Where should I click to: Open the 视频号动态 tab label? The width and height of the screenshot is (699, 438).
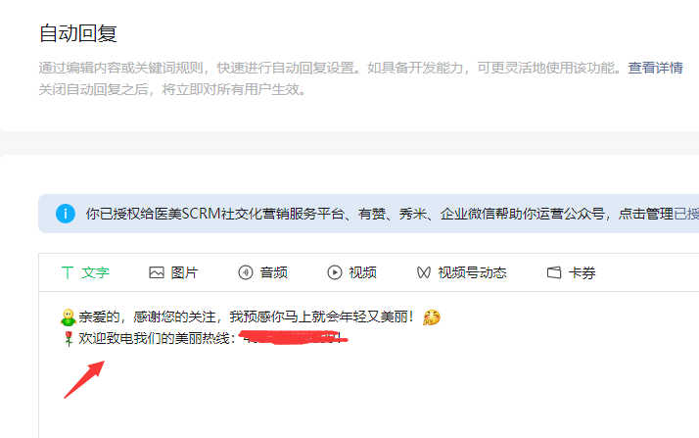pos(473,272)
